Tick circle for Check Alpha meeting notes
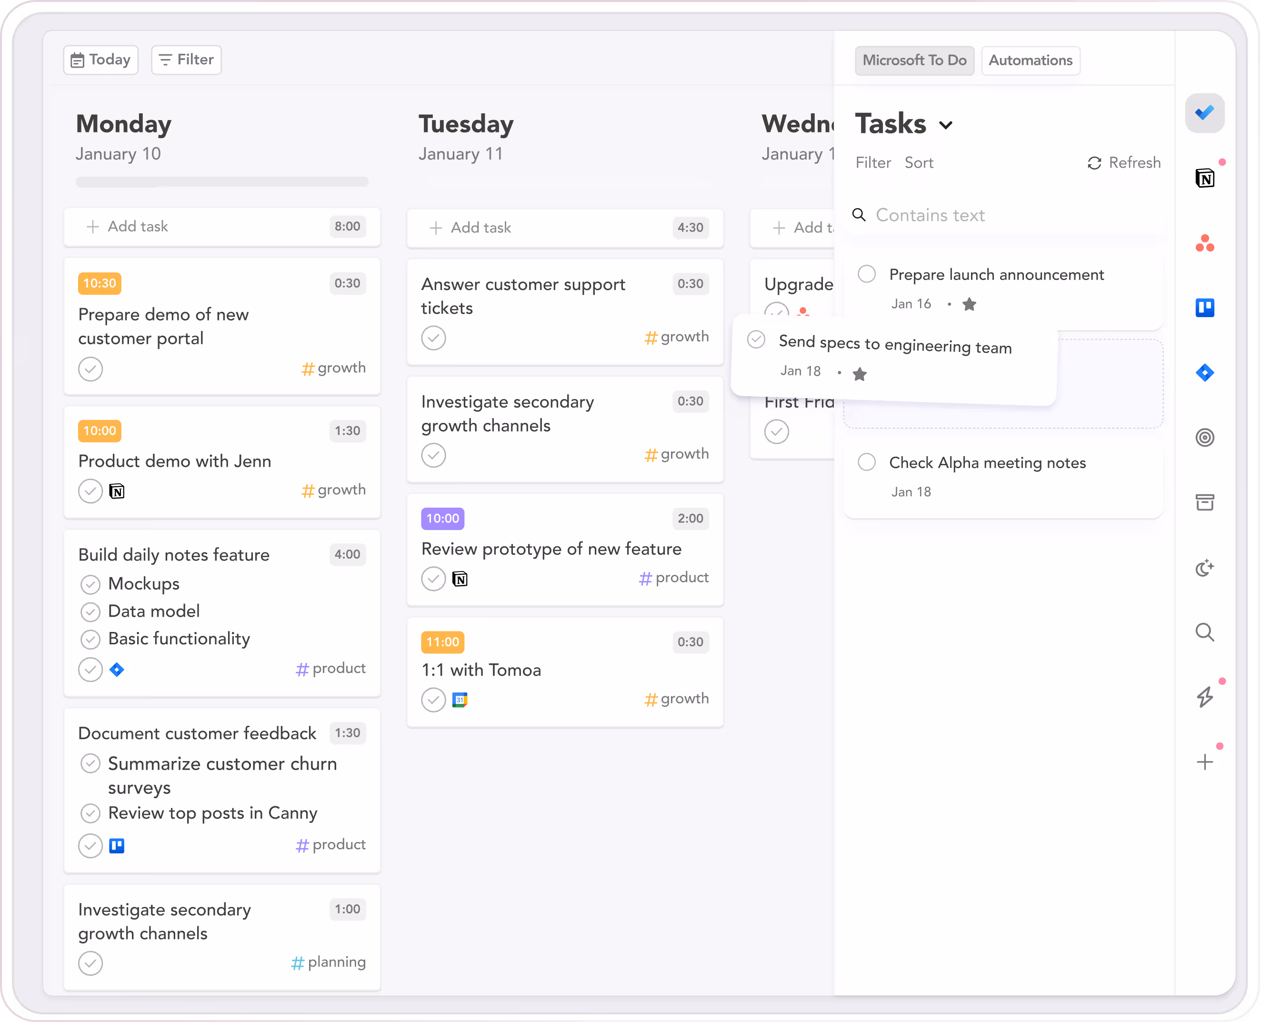The height and width of the screenshot is (1022, 1281). 866,461
